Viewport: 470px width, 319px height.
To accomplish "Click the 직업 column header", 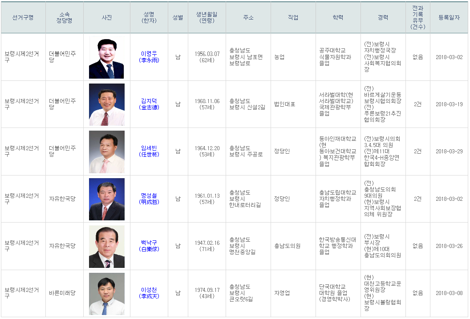I will 293,17.
